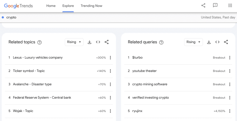This screenshot has width=237, height=121.
Task: Select the Explore tab
Action: (x=68, y=6)
